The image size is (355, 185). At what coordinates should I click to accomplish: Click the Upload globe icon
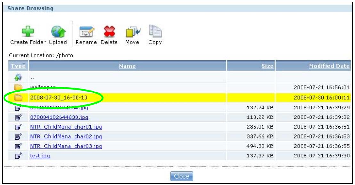pyautogui.click(x=58, y=31)
